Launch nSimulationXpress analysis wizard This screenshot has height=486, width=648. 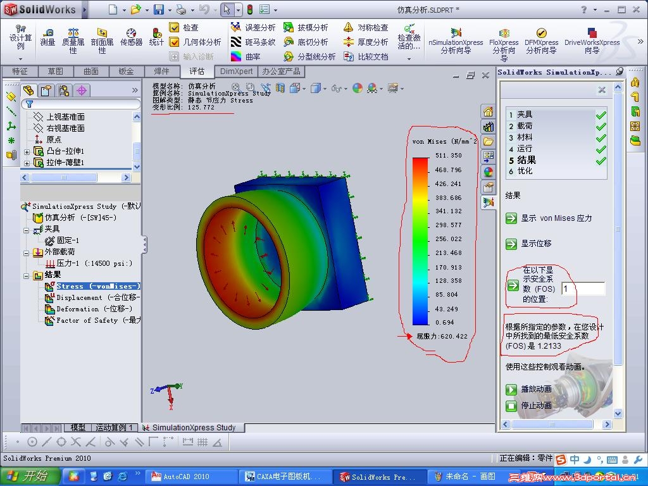point(456,41)
